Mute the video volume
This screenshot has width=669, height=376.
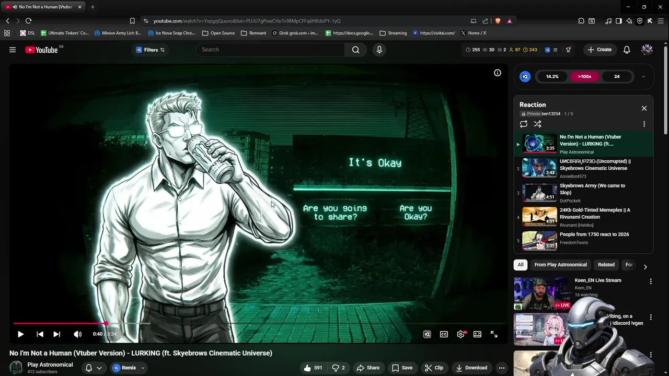pyautogui.click(x=77, y=334)
